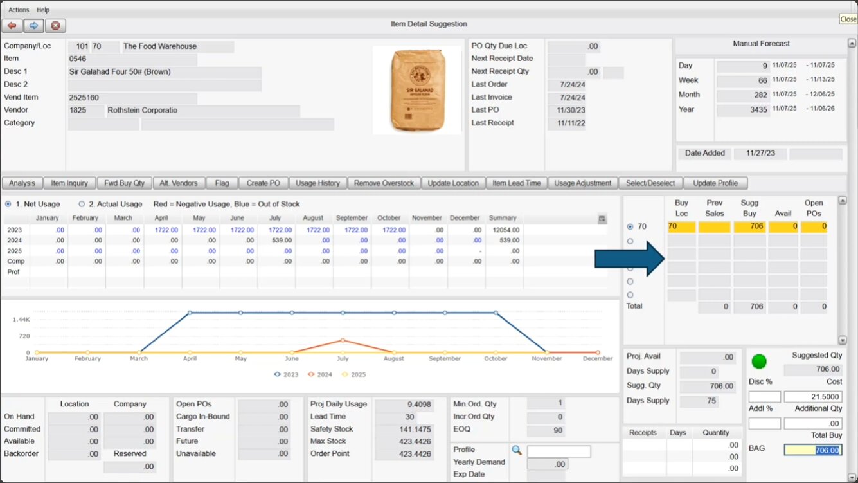This screenshot has width=858, height=483.
Task: Click the Total Buy BAG quantity field
Action: pyautogui.click(x=812, y=450)
